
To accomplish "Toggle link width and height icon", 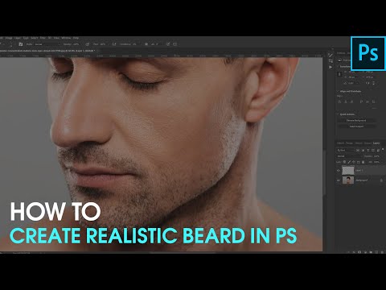I will (x=339, y=74).
